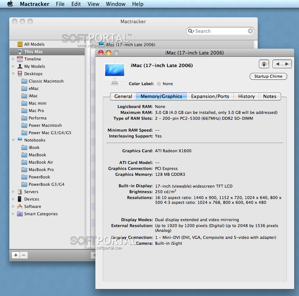The height and width of the screenshot is (296, 299).
Task: Open the Window menu
Action: [x=116, y=4]
